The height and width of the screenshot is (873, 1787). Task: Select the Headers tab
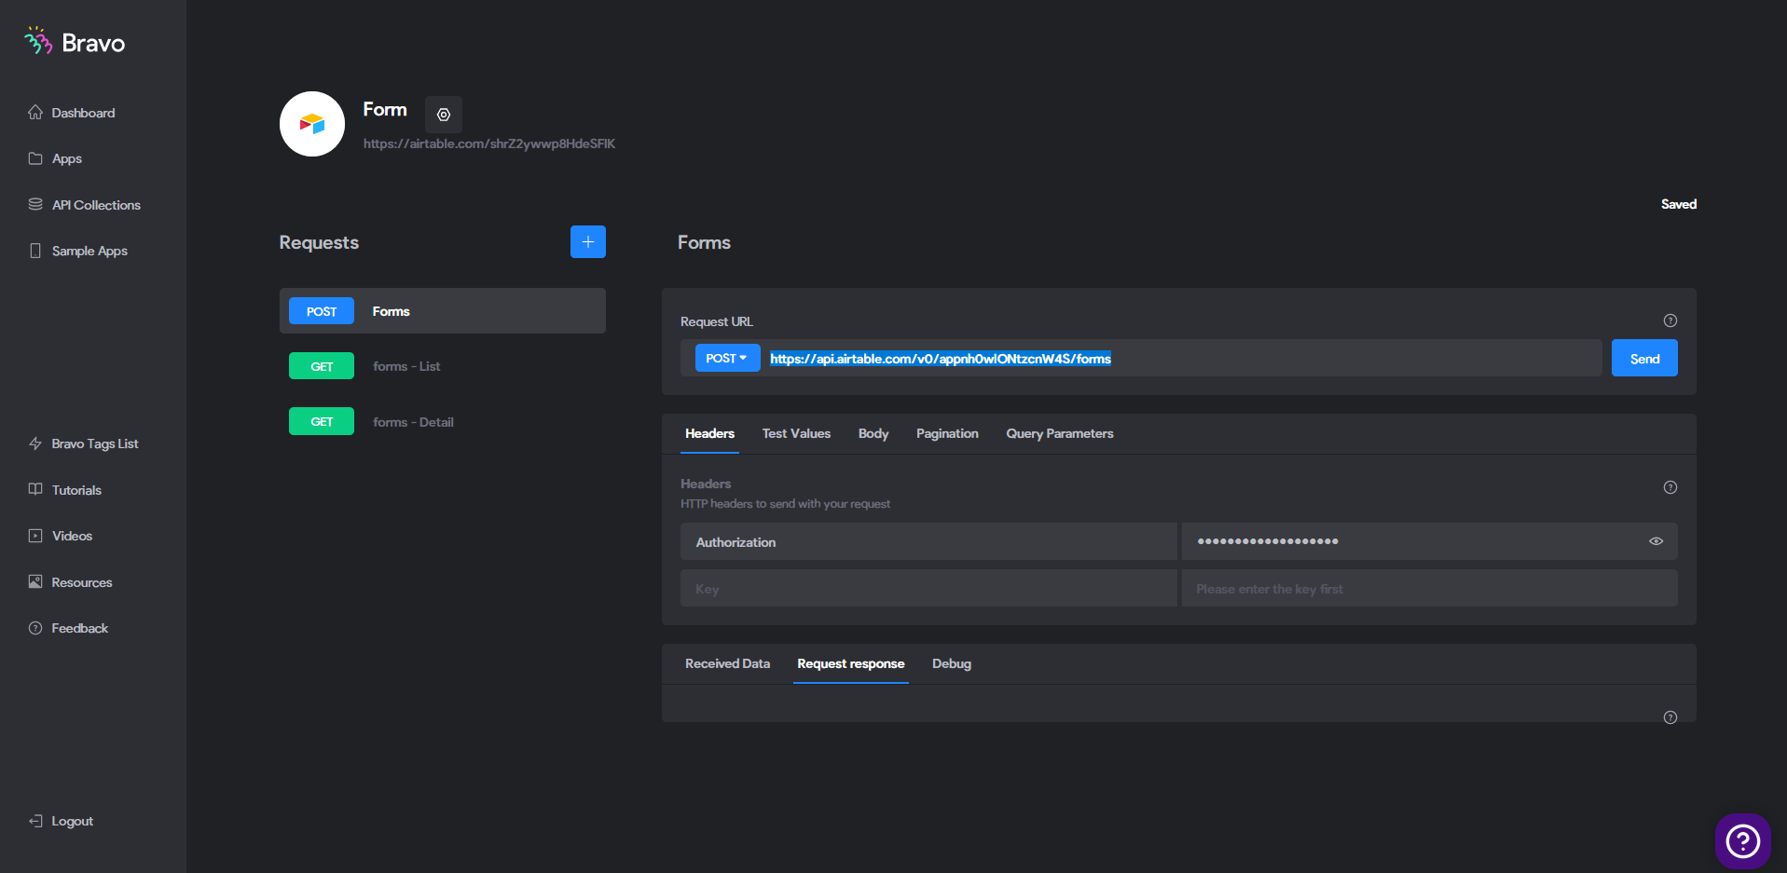(709, 433)
